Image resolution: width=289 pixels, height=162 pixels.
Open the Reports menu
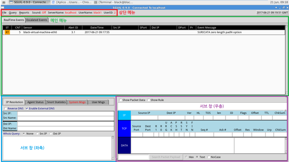tap(24, 13)
